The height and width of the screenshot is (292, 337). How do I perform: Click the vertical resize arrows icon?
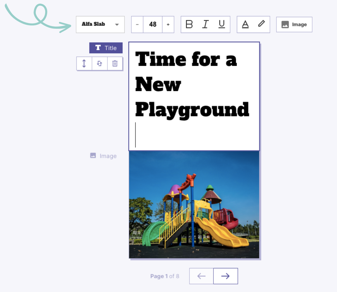point(84,63)
